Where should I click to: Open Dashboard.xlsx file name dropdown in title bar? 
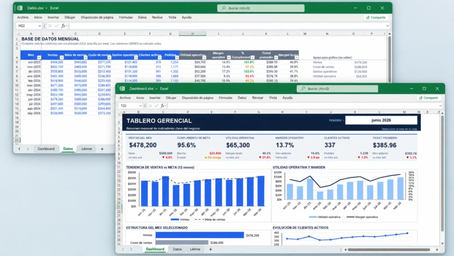157,89
